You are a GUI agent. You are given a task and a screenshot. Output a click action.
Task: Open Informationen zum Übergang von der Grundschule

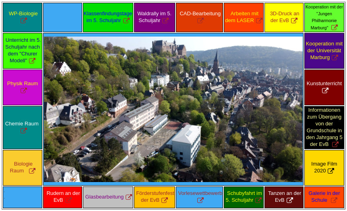[x=324, y=127]
